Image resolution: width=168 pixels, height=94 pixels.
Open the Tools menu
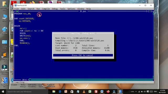click(62, 9)
